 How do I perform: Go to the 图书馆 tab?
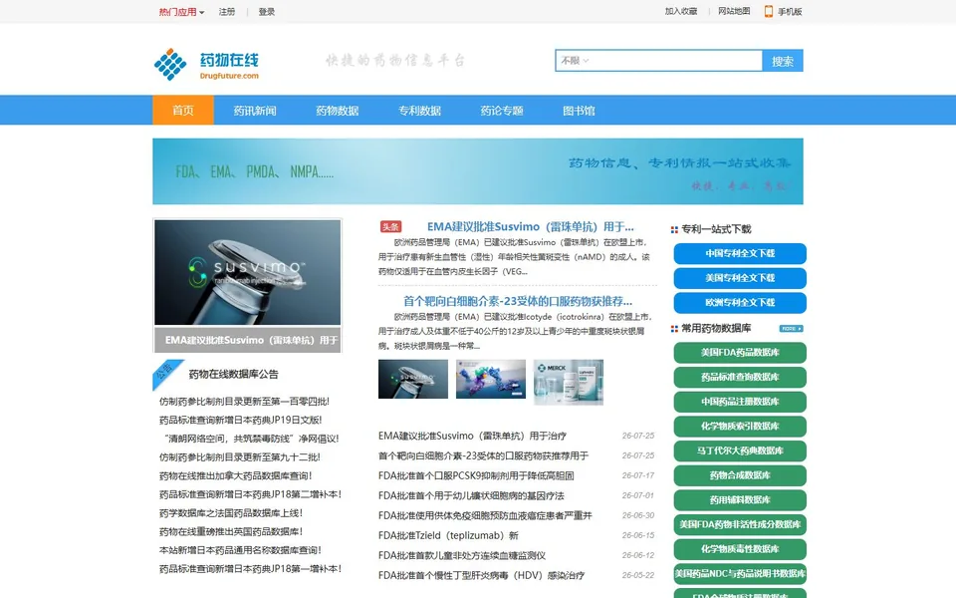[x=579, y=111]
